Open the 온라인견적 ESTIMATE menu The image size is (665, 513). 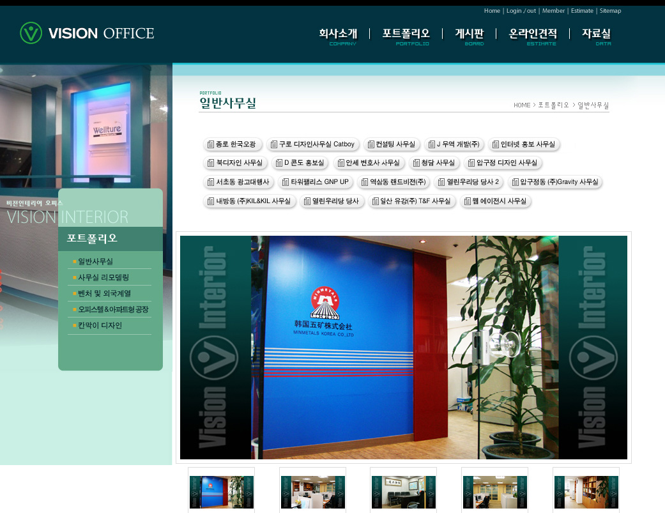[533, 36]
